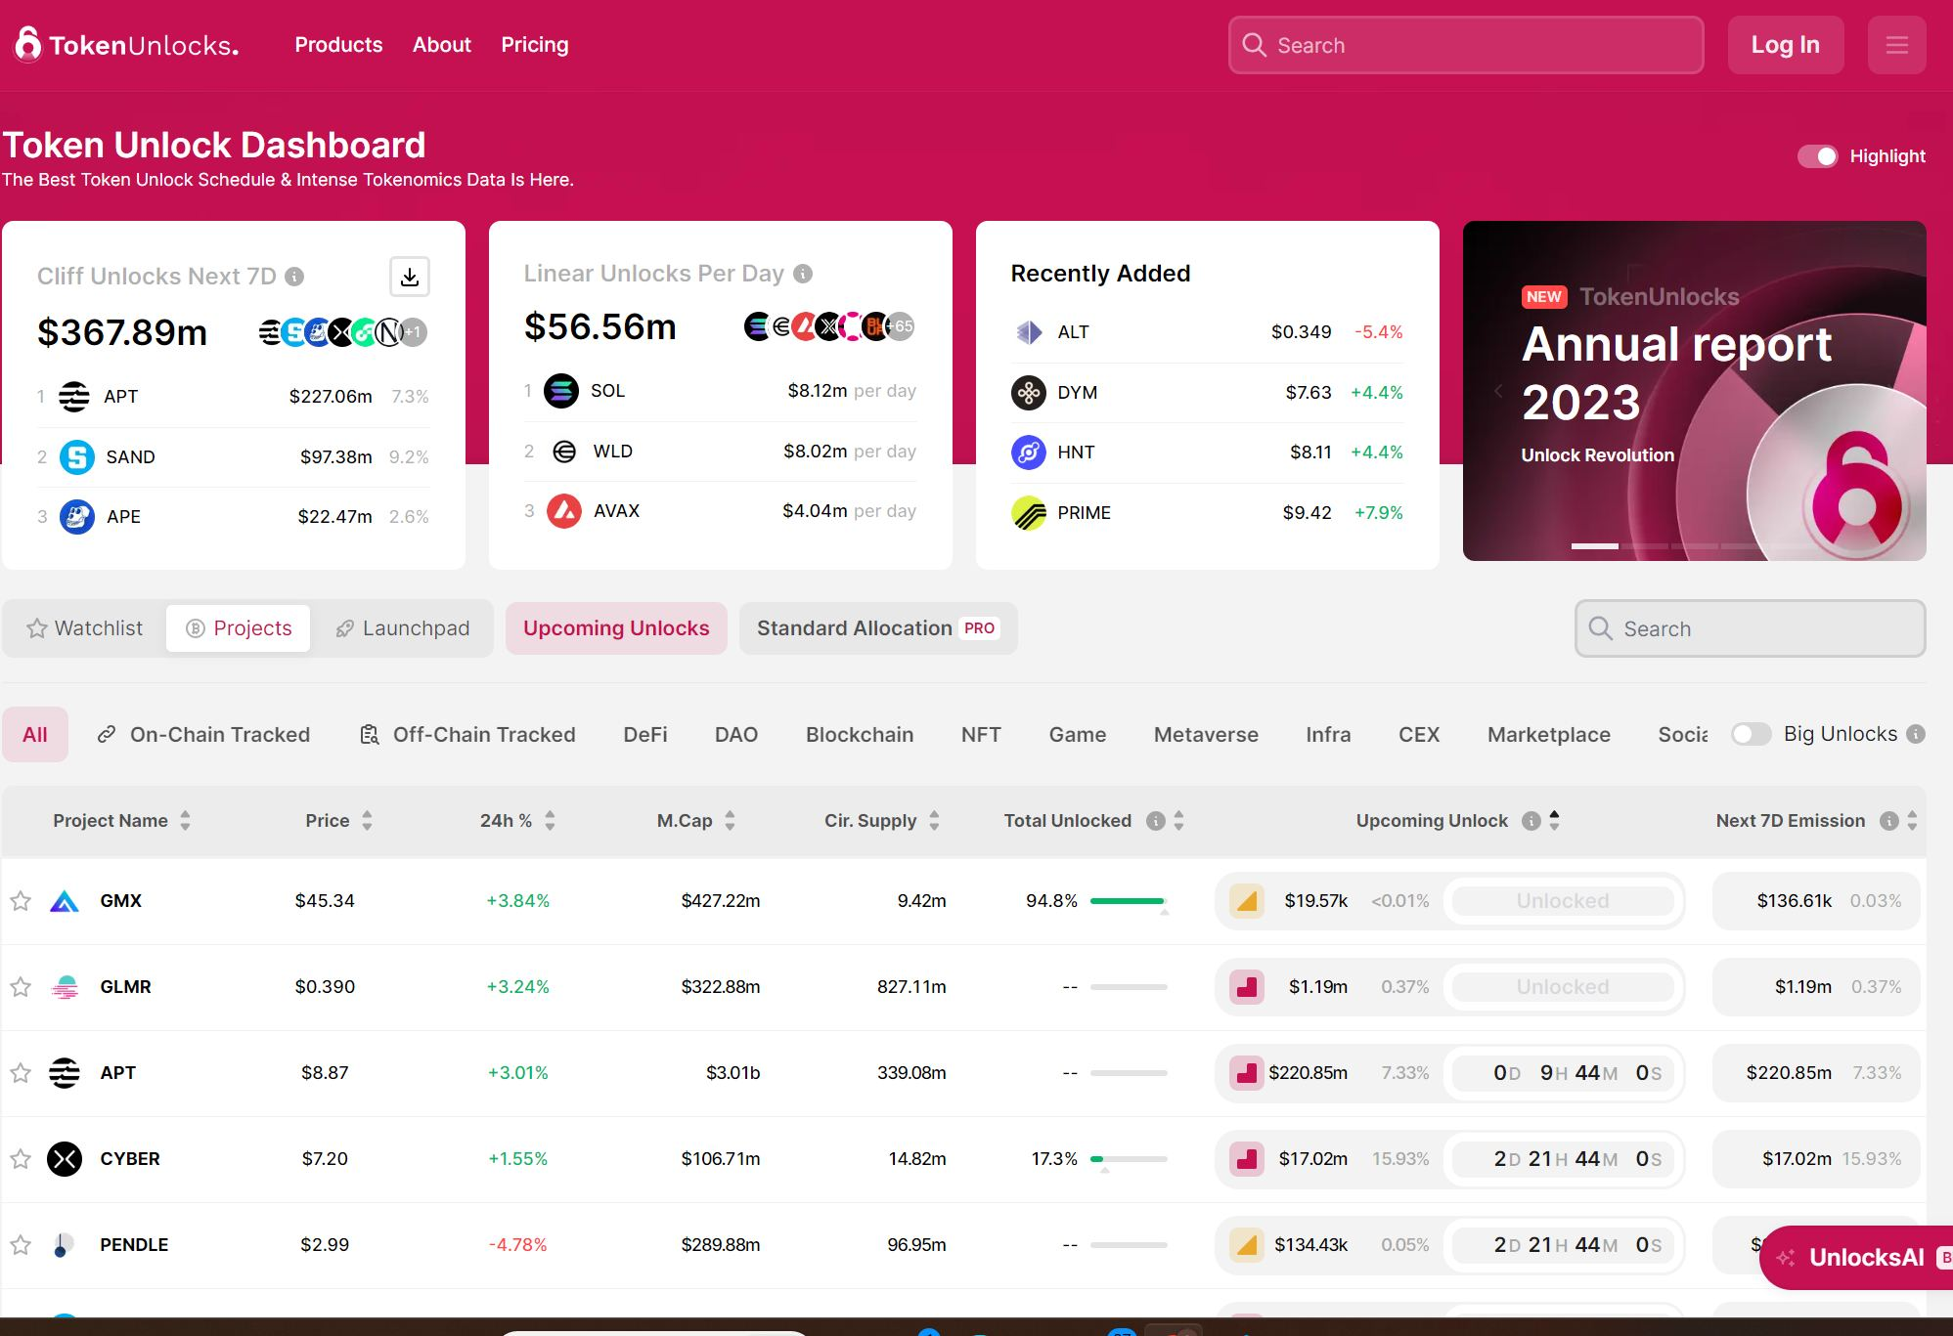Open the hamburger menu
This screenshot has width=1953, height=1336.
pos(1896,45)
